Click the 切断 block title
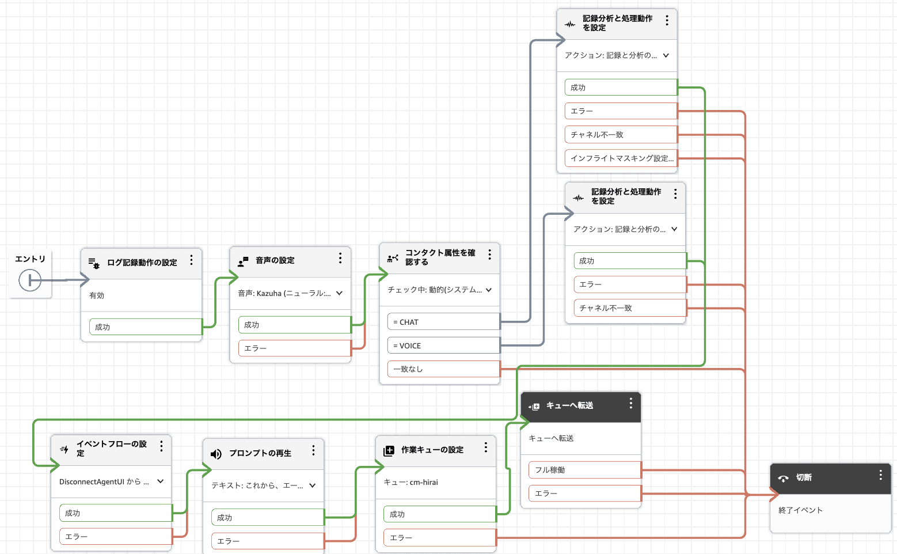897x554 pixels. pyautogui.click(x=804, y=477)
